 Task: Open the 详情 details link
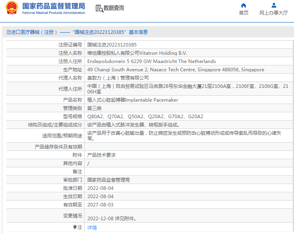pyautogui.click(x=92, y=228)
